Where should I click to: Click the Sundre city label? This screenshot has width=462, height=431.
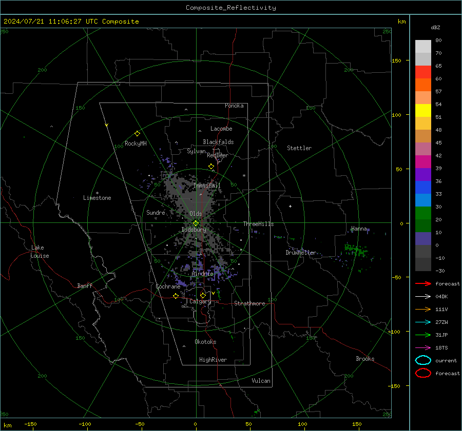[156, 212]
